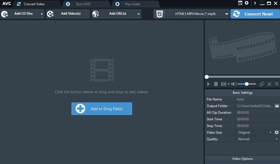280x164 pixels.
Task: Click the plus icon on Add or Drag
Action: tap(80, 109)
